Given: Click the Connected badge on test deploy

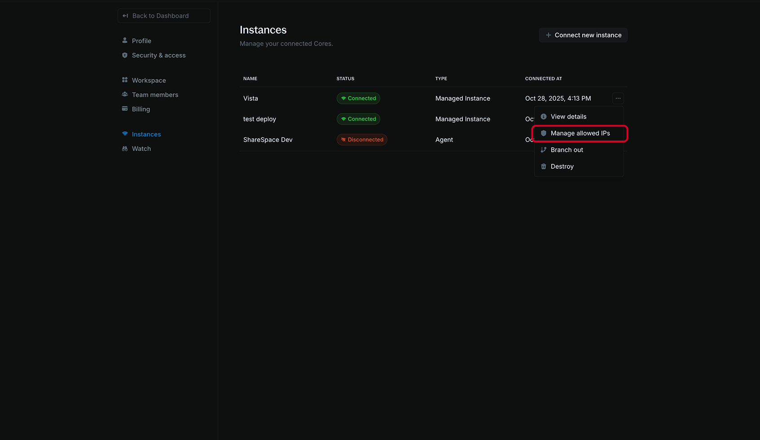Looking at the screenshot, I should pyautogui.click(x=358, y=119).
